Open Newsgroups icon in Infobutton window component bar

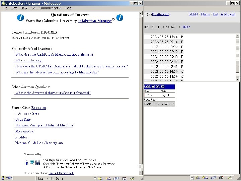pyautogui.click(x=116, y=178)
